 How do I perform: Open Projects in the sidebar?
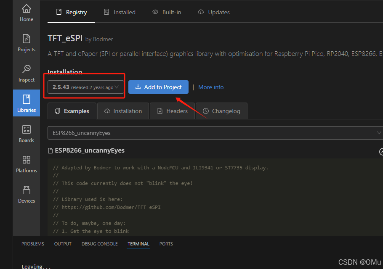pos(27,43)
